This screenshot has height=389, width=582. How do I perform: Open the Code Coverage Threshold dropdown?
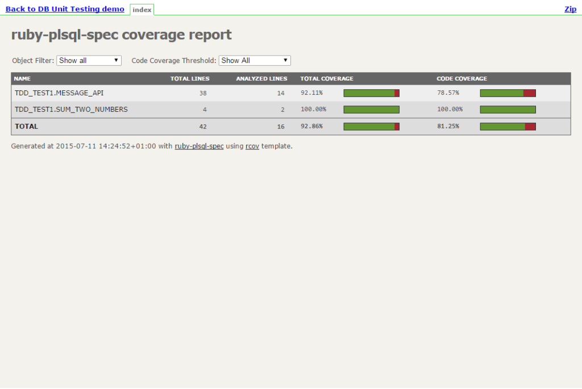(x=255, y=60)
